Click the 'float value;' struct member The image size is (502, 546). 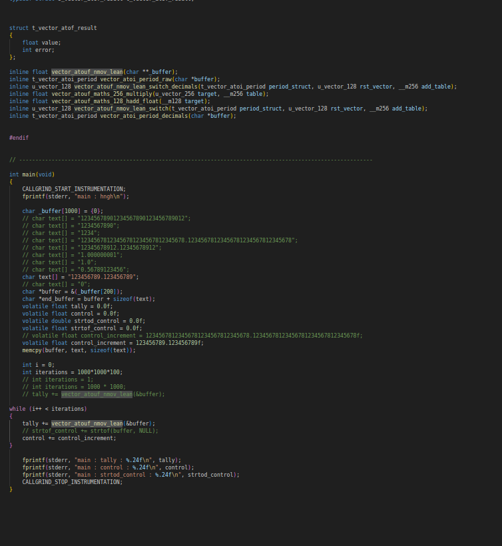pos(41,43)
